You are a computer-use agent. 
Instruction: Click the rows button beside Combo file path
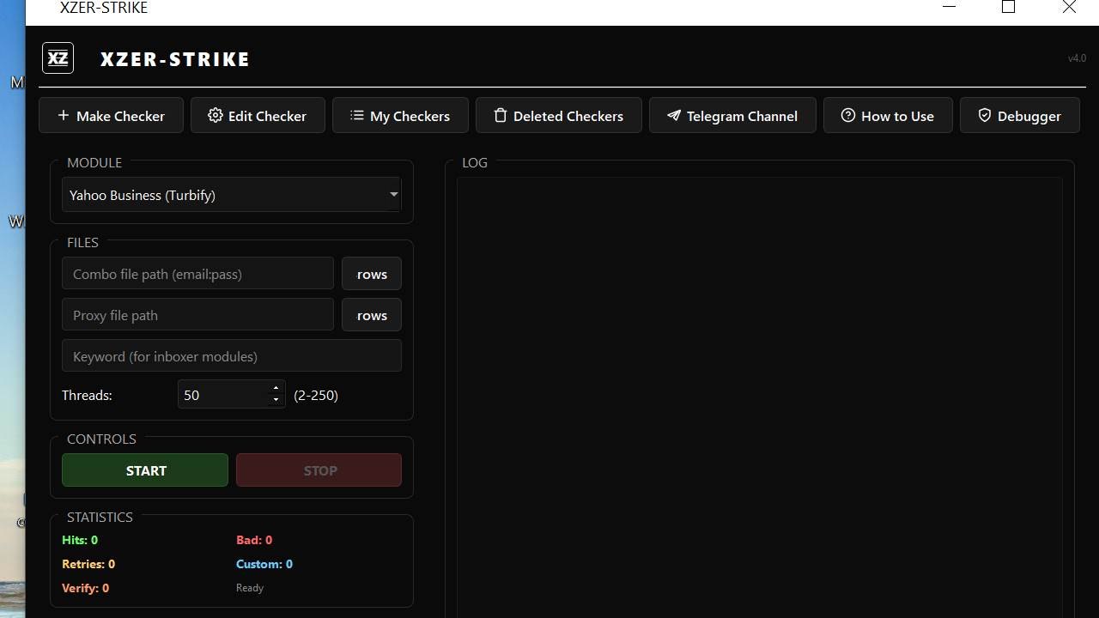click(x=372, y=274)
